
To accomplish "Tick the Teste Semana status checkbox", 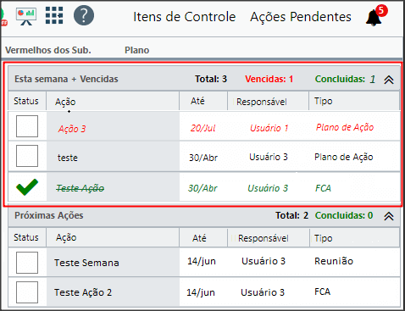I will pos(27,263).
